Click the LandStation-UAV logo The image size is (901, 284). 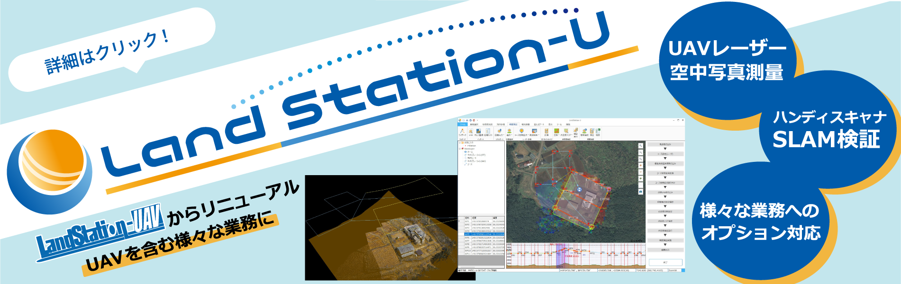(100, 233)
